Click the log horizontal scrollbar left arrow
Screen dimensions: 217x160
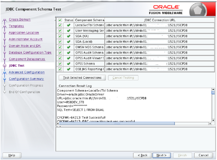coord(58,124)
